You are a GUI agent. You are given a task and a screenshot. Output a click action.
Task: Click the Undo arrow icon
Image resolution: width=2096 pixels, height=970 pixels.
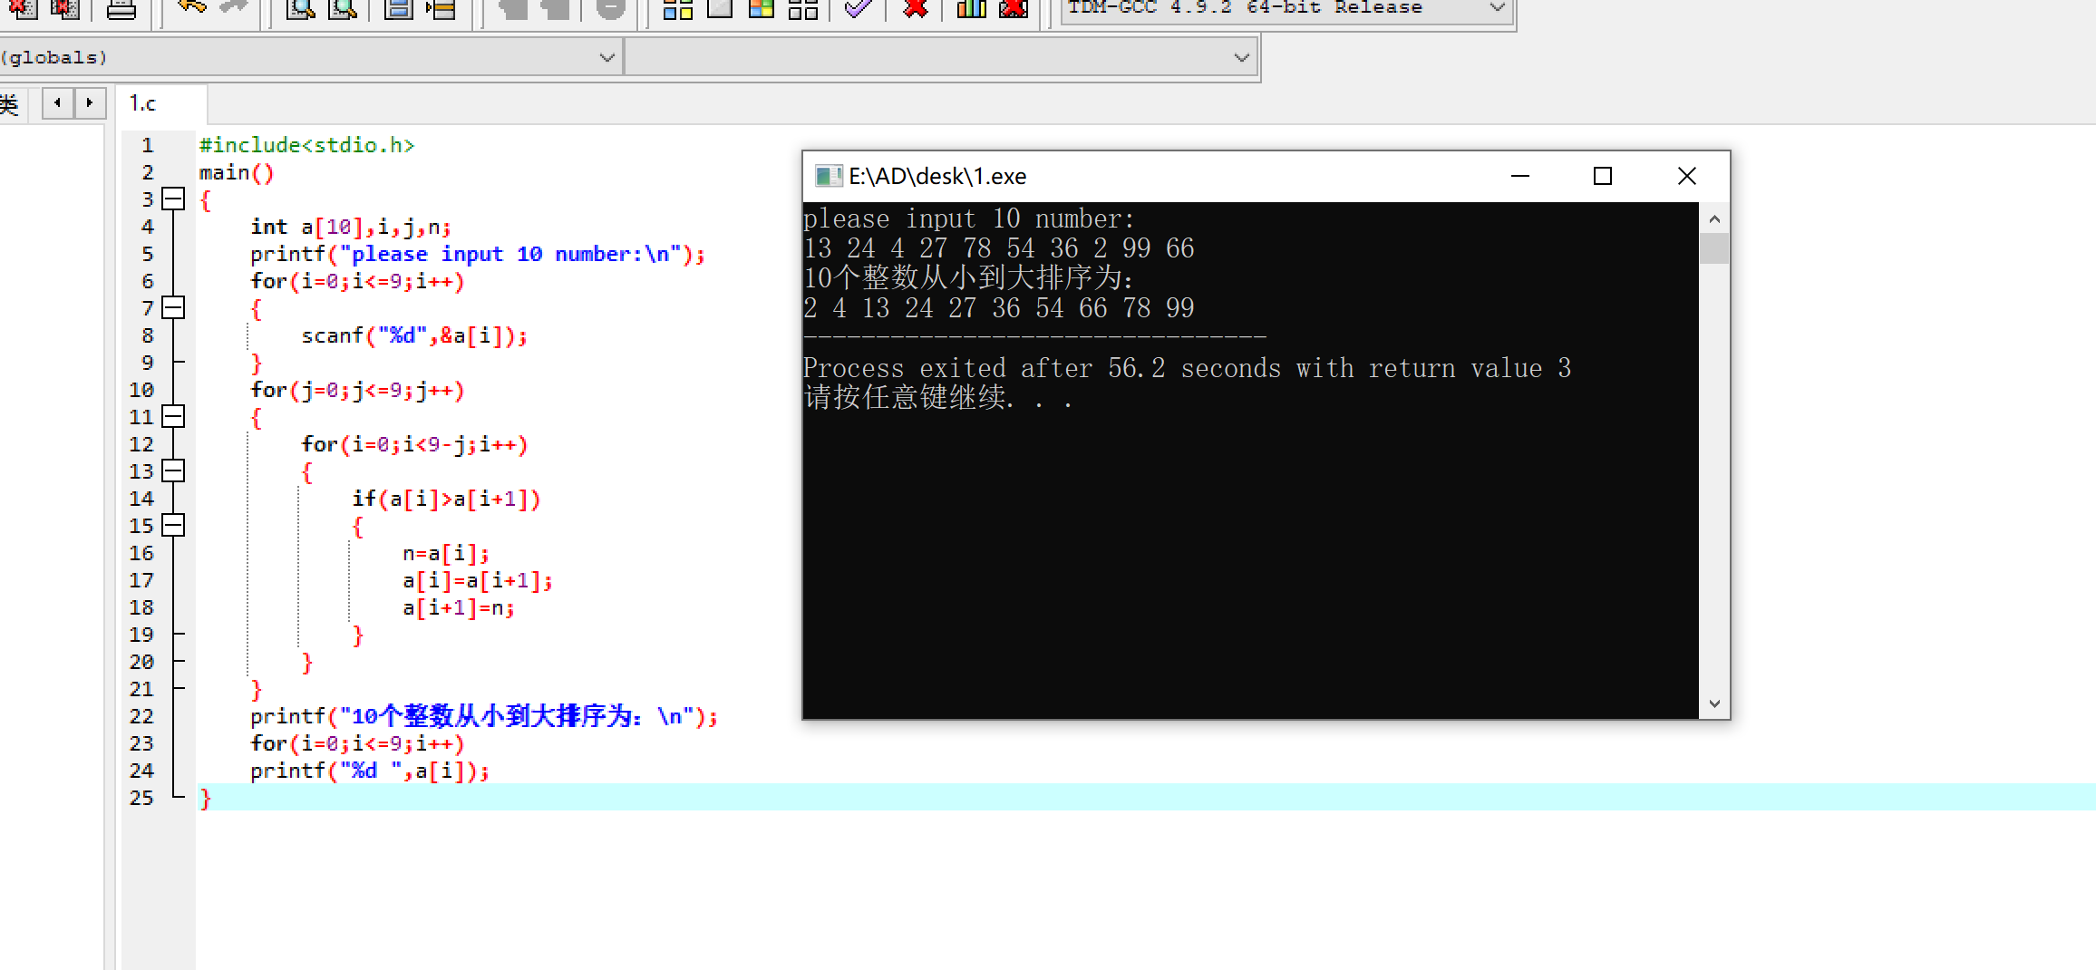point(191,7)
